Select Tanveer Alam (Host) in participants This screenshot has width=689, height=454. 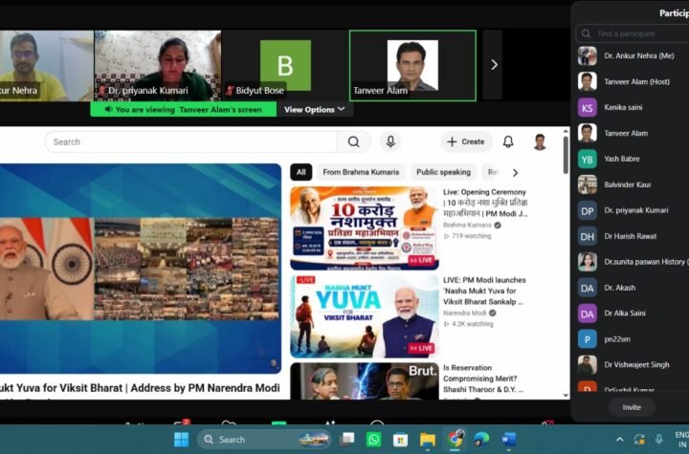(x=632, y=81)
